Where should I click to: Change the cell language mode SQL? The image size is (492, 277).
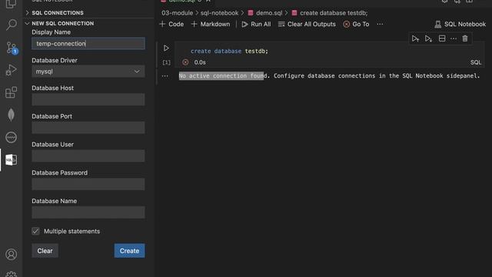point(476,62)
